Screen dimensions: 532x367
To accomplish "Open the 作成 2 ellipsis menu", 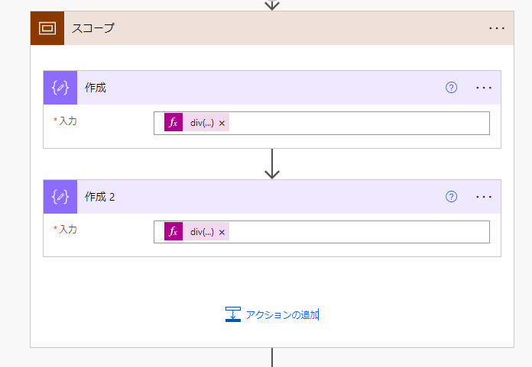I will point(484,197).
